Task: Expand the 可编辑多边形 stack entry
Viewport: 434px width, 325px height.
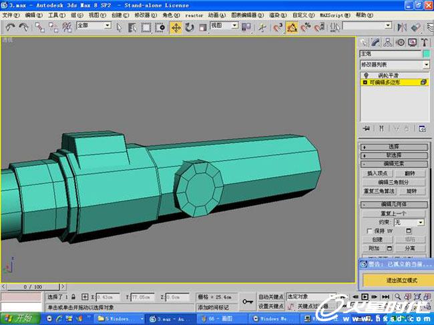Action: pos(365,83)
